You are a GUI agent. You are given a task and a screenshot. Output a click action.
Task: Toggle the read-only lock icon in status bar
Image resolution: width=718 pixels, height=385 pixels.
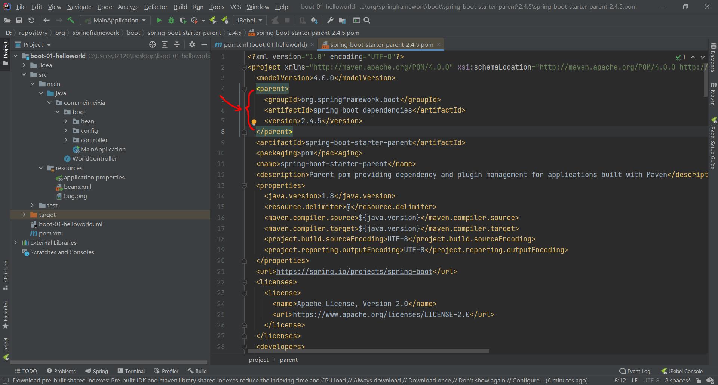click(698, 381)
